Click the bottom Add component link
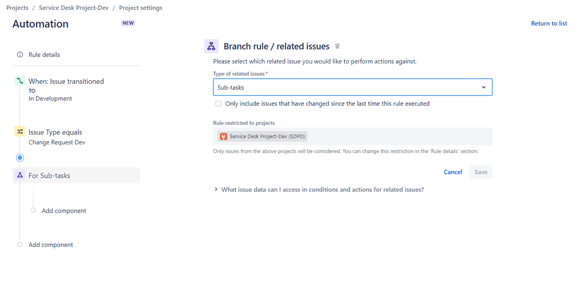Screen dimensions: 578x297 pos(51,245)
